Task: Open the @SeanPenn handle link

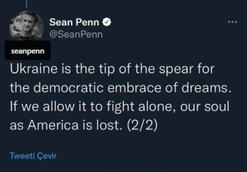Action: [x=76, y=34]
